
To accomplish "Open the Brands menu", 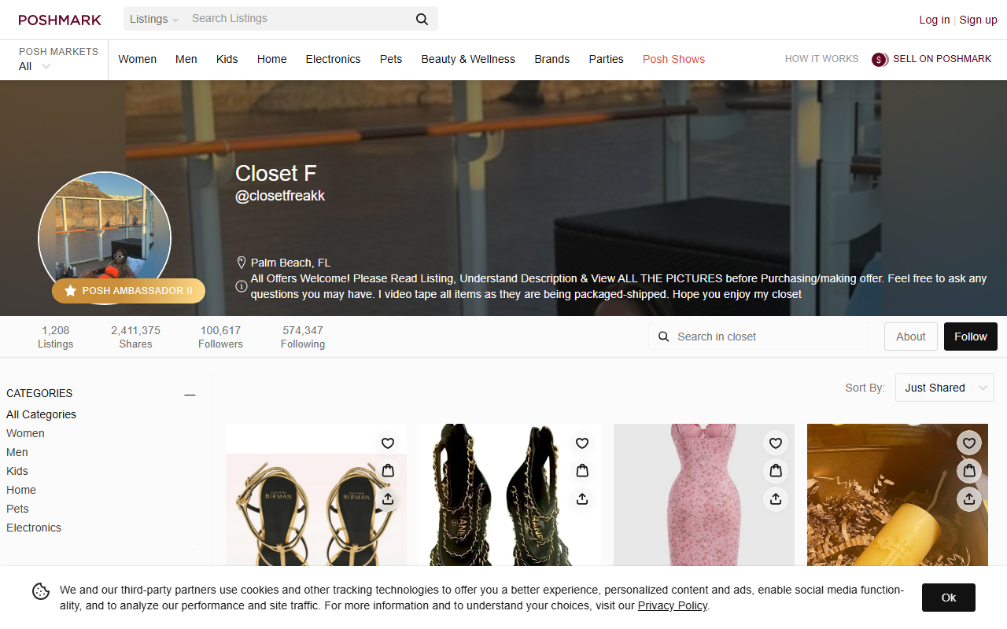I will pos(552,59).
